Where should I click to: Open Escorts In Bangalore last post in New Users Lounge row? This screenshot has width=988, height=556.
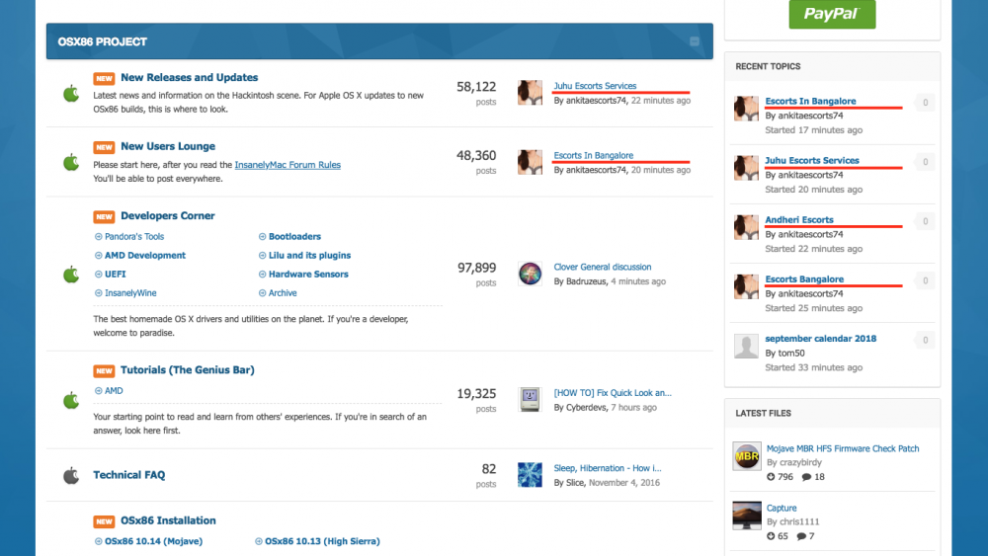594,155
